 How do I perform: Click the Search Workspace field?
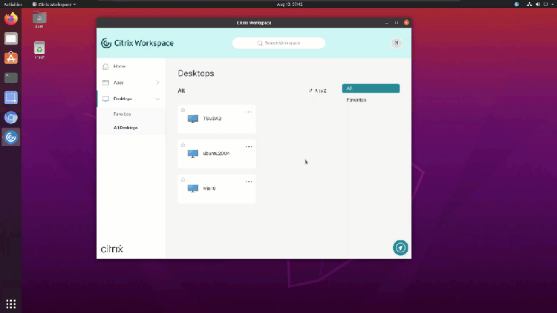(278, 43)
